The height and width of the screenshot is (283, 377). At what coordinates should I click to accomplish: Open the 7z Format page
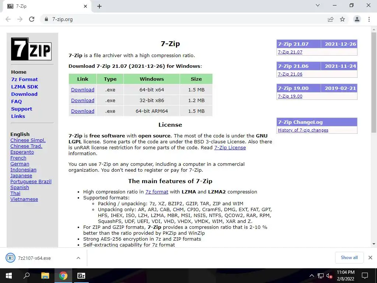click(25, 80)
